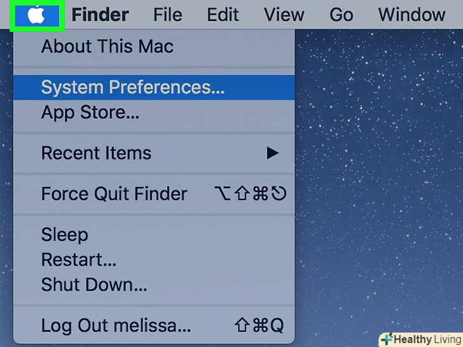Screen dimensions: 463x347
Task: Click the starry desktop wallpaper area
Action: pos(379,177)
